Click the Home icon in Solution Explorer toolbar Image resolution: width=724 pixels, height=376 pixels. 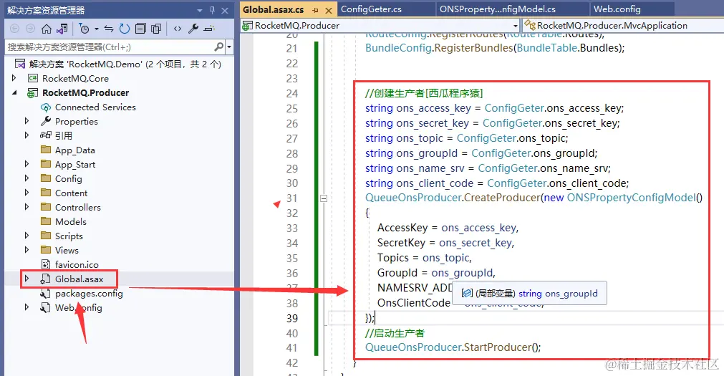(46, 29)
